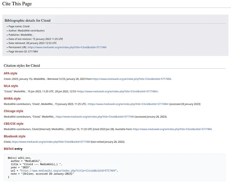Open the MHRA style heading link

pyautogui.click(x=12, y=99)
